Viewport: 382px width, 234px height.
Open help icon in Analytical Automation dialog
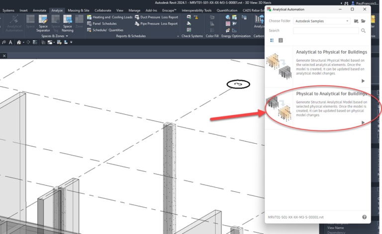pyautogui.click(x=364, y=217)
